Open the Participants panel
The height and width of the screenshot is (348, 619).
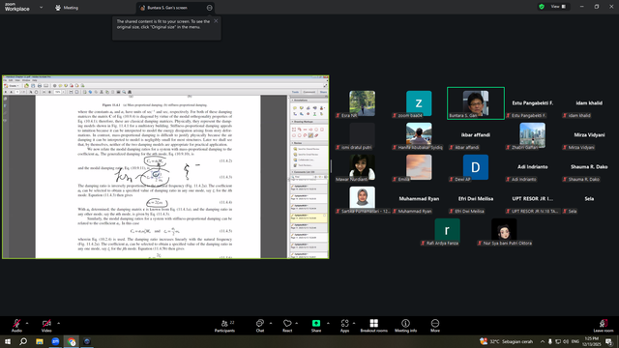pos(224,326)
